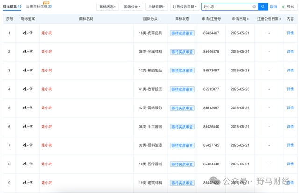Switch to the 商标信息 tab
The height and width of the screenshot is (193, 299).
(x=12, y=7)
